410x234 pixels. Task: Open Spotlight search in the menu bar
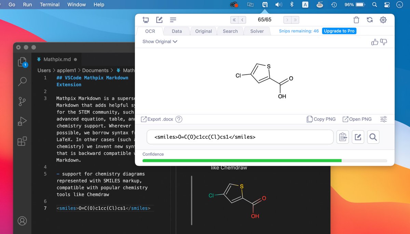[x=374, y=5]
